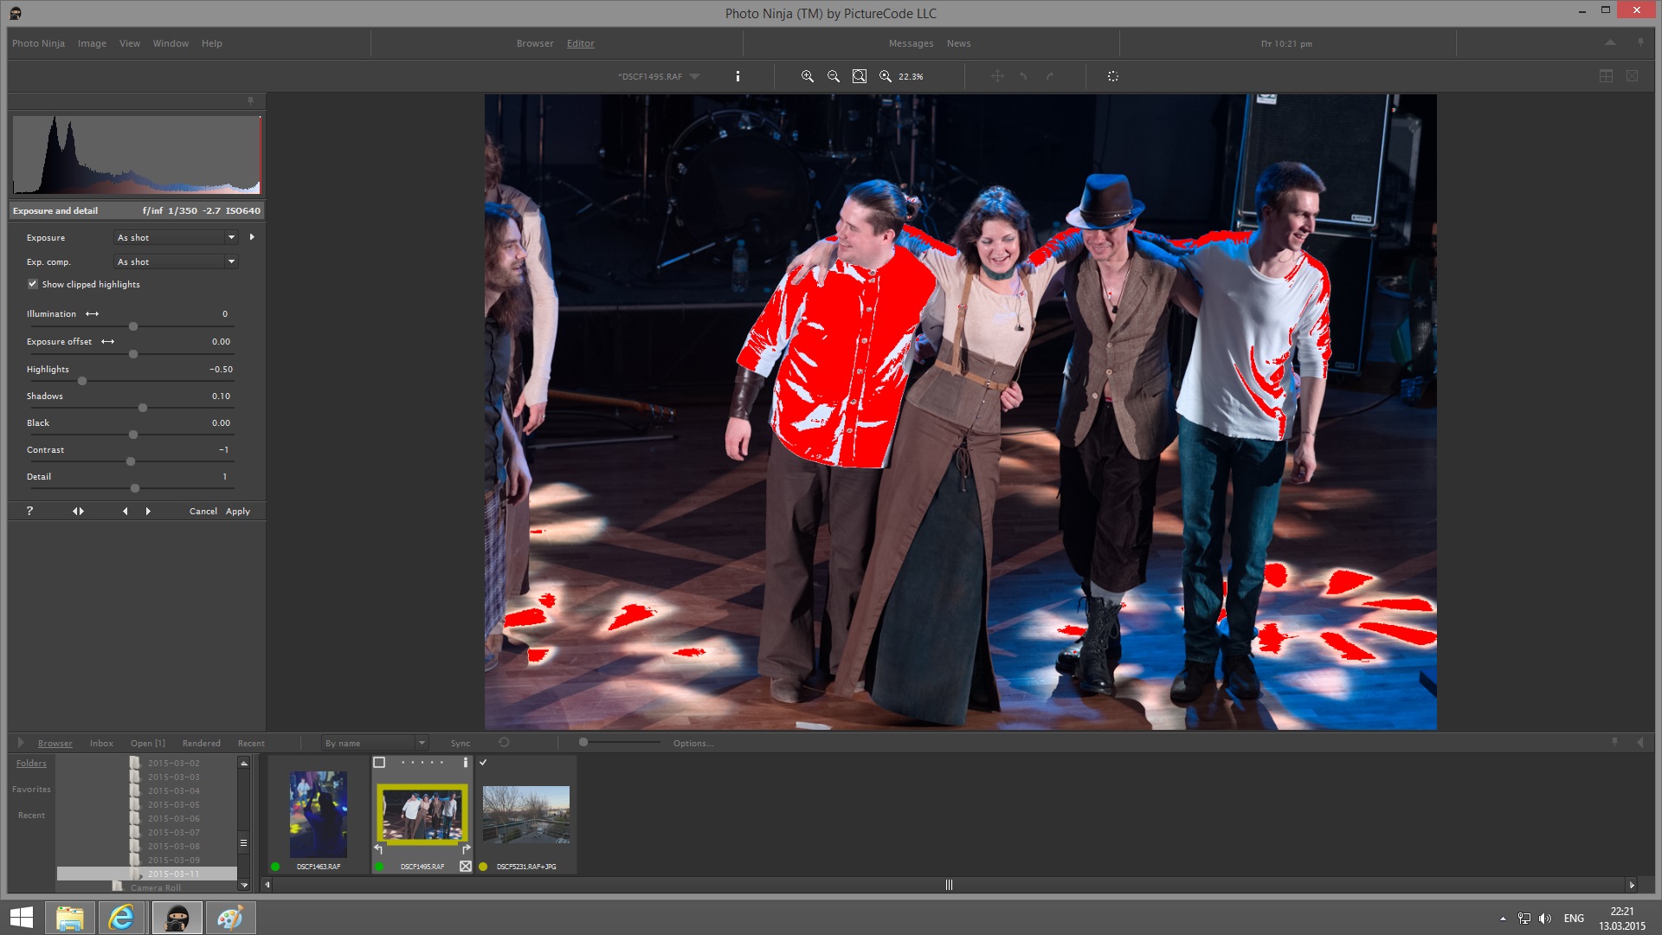Click the Cancel button
This screenshot has height=935, width=1662.
(x=203, y=511)
